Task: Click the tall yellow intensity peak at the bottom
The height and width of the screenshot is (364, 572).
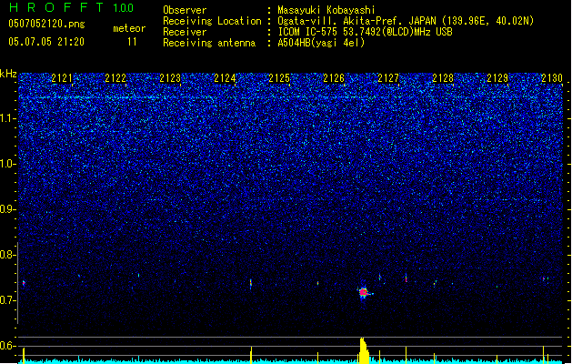Action: coord(364,350)
